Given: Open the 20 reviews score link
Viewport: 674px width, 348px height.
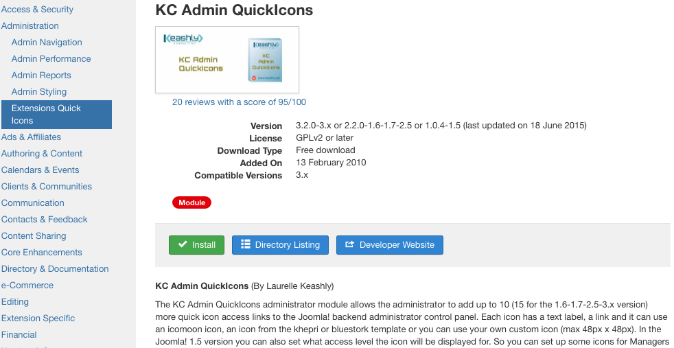Looking at the screenshot, I should (239, 102).
